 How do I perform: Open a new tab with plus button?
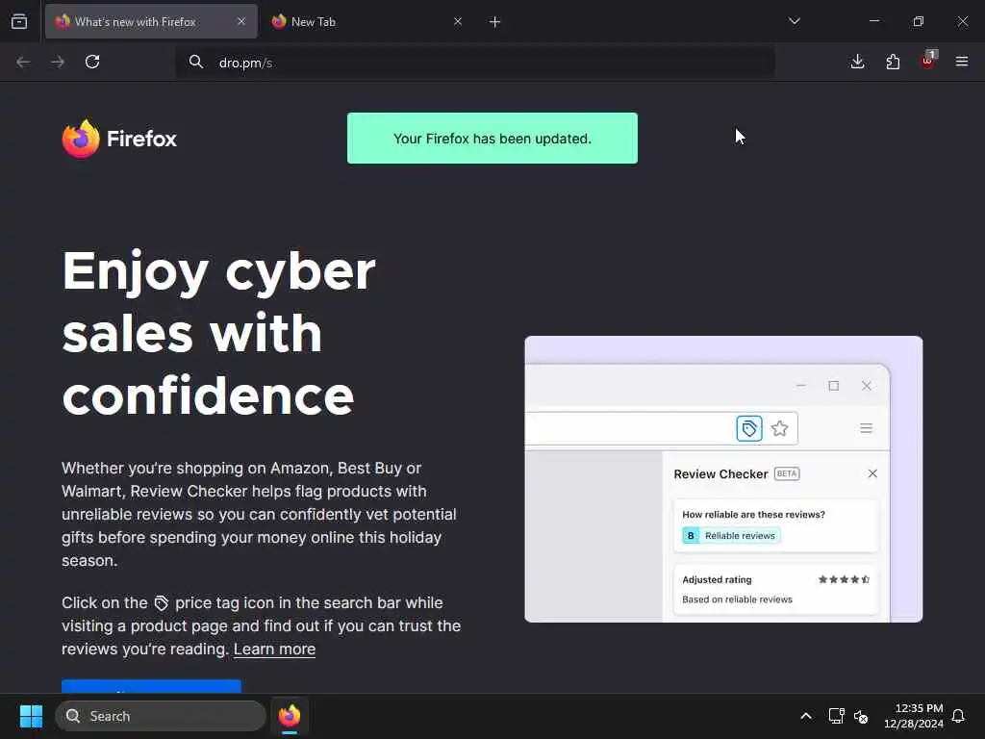click(494, 22)
